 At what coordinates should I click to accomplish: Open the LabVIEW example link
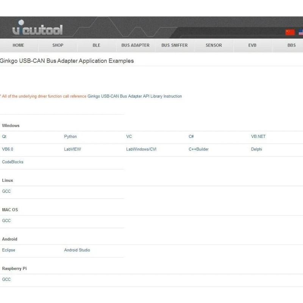tap(72, 149)
